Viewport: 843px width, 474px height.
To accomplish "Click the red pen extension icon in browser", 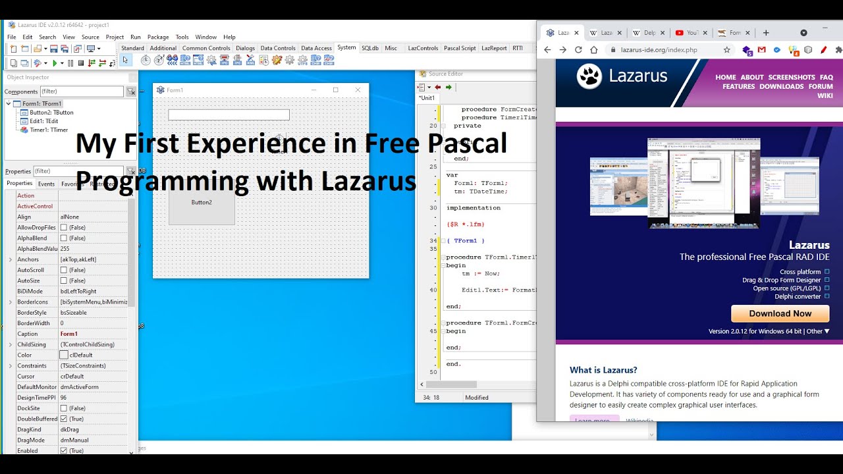I will point(823,49).
